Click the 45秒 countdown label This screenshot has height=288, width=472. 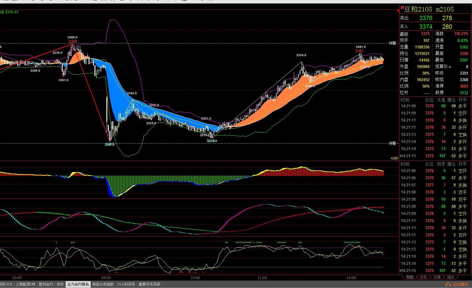point(394,158)
